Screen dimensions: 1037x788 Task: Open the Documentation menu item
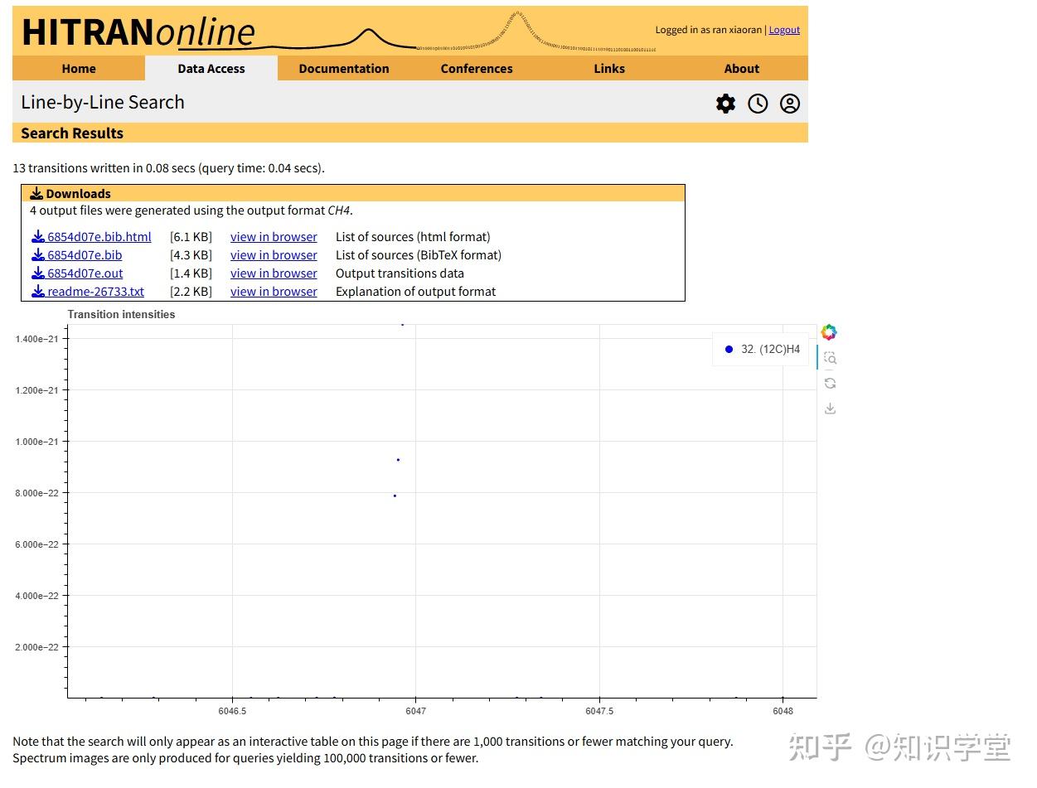click(343, 69)
